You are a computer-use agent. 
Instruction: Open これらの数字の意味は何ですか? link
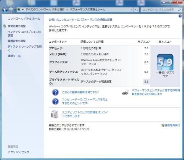pos(80,92)
